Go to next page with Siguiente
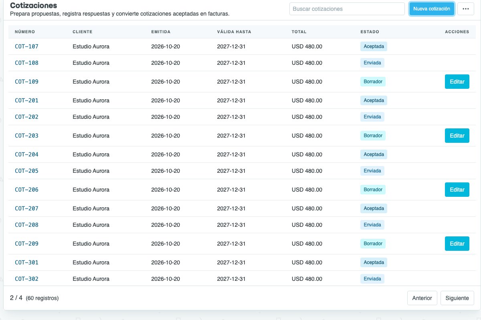The height and width of the screenshot is (320, 481). pos(457,298)
